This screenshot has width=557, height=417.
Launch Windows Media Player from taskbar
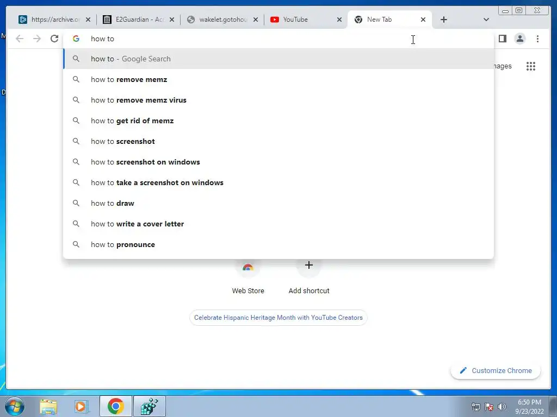(82, 406)
